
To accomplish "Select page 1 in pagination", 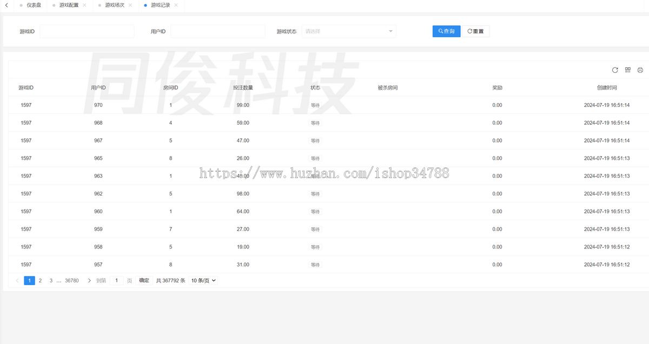I will pyautogui.click(x=29, y=280).
